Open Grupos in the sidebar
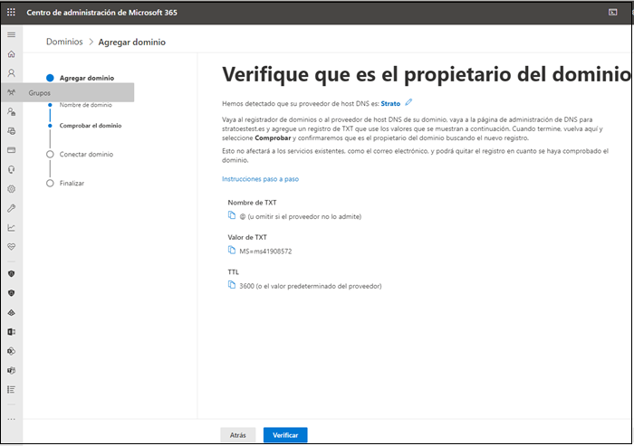The image size is (634, 446). (68, 92)
